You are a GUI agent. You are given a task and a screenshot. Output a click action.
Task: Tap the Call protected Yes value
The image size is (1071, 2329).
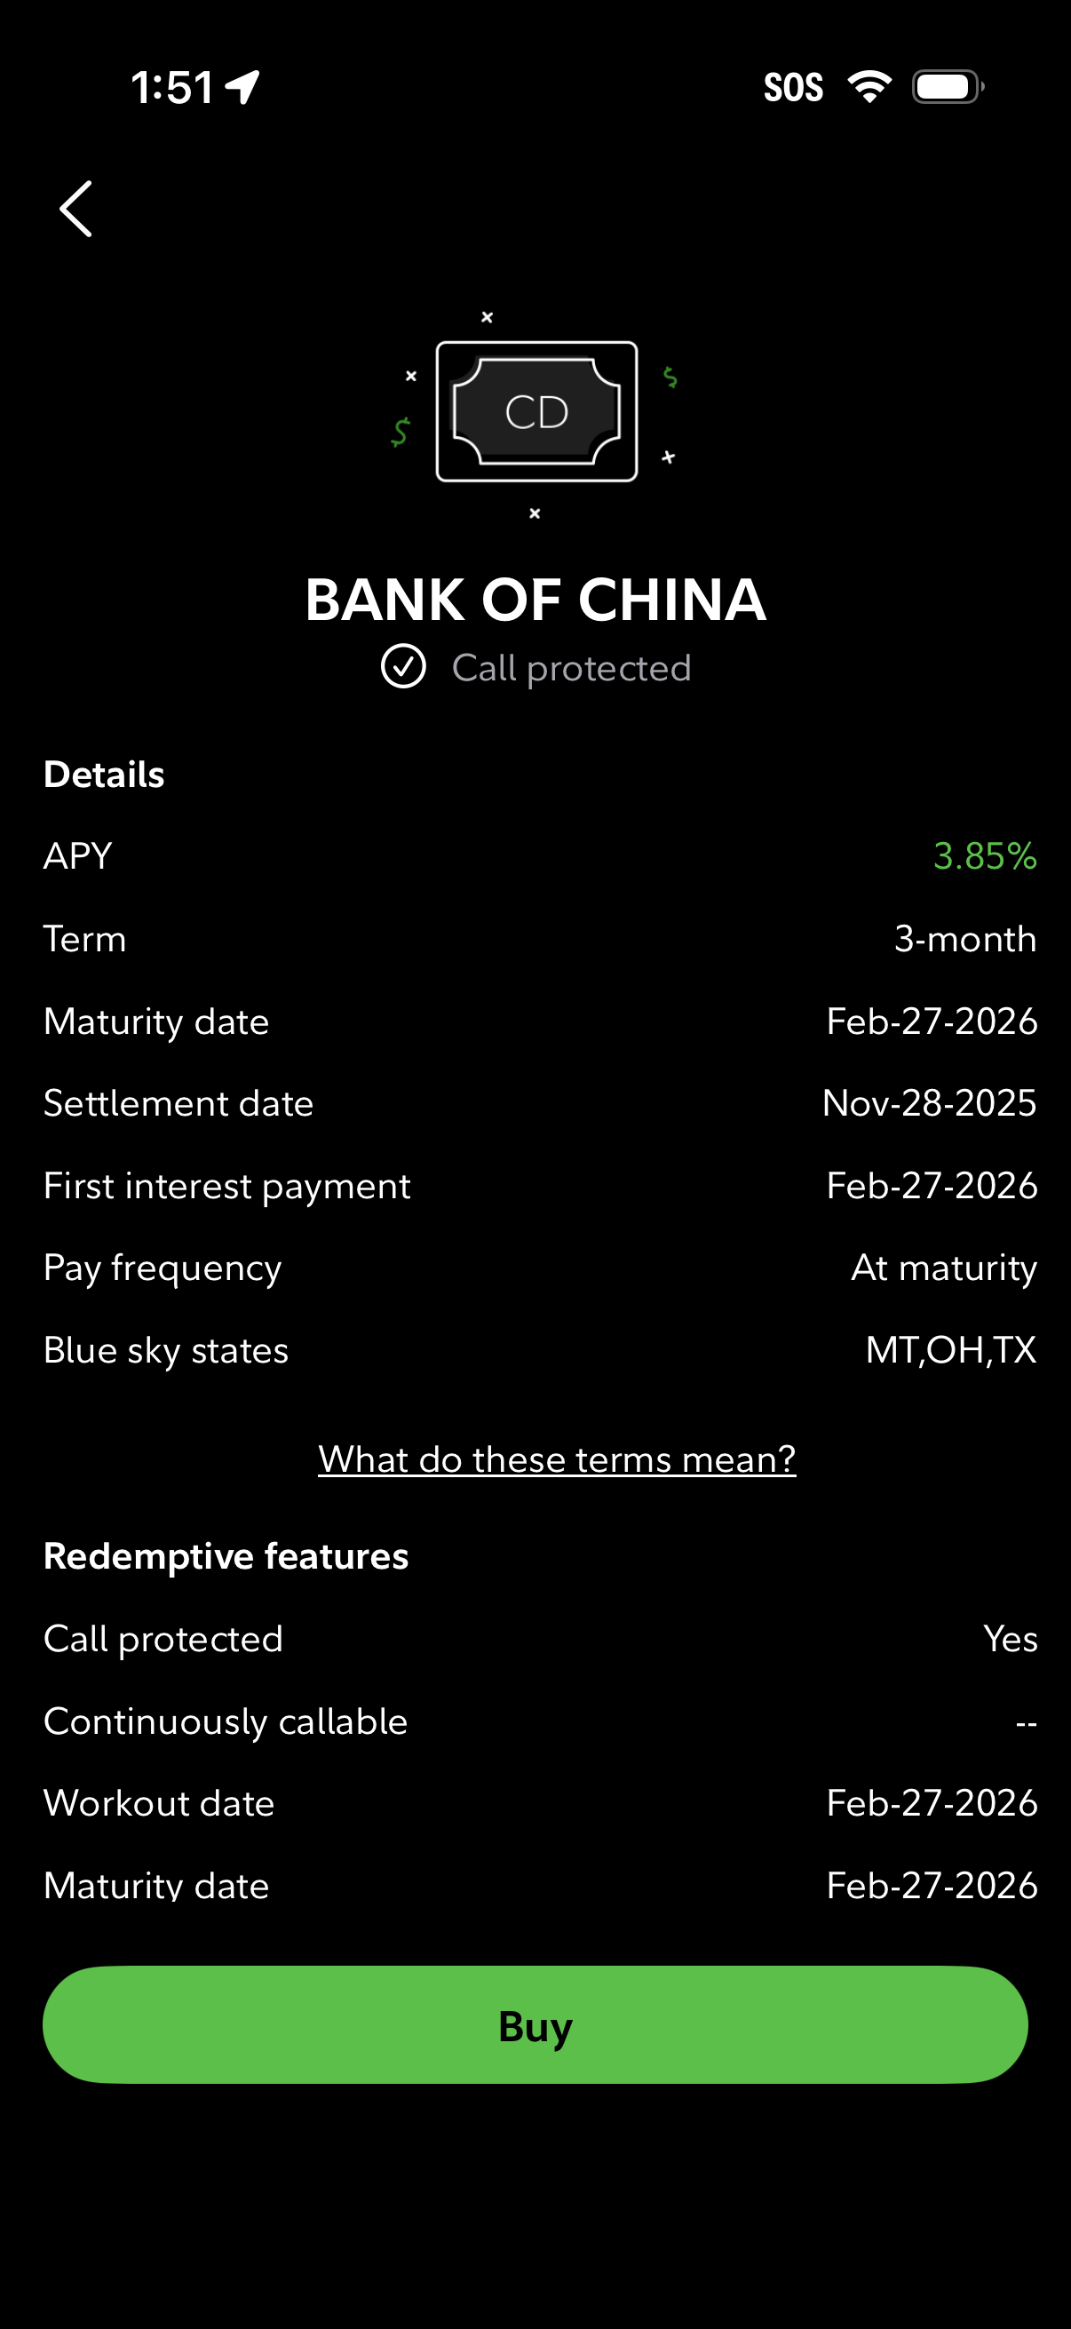click(x=1011, y=1638)
